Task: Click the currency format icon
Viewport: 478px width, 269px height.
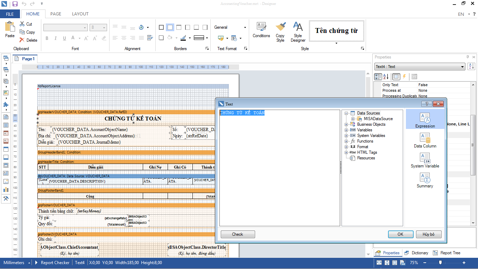Action: [221, 38]
